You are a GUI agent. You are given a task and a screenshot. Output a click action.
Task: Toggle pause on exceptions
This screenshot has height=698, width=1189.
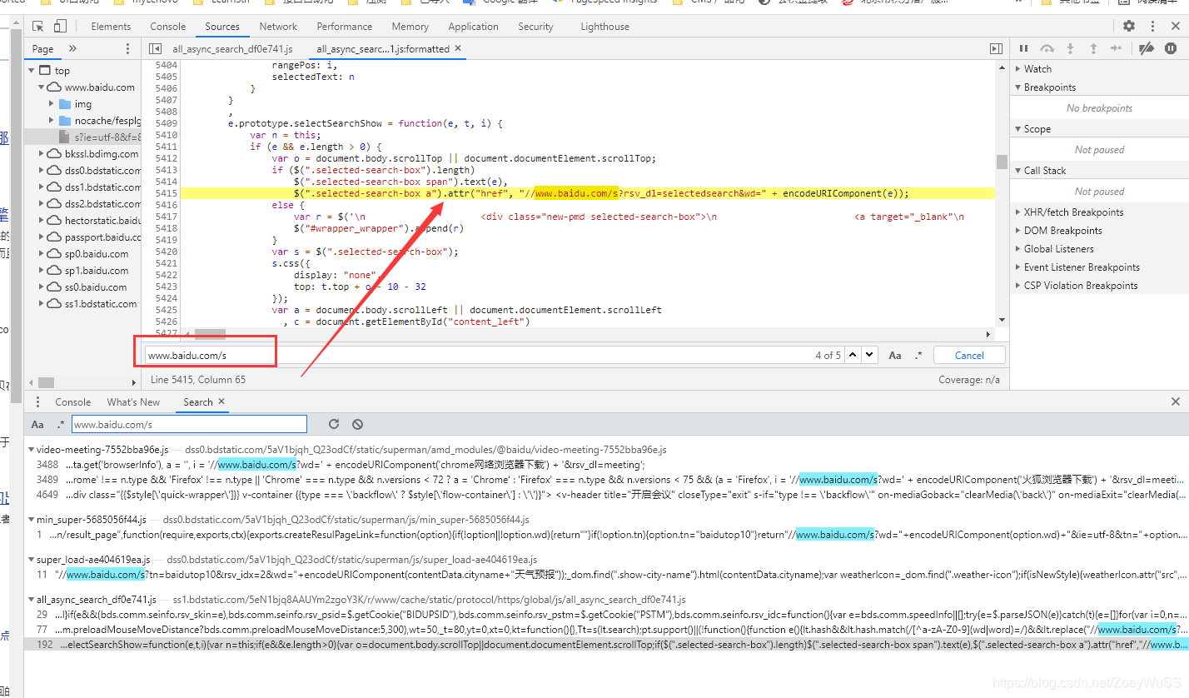click(x=1171, y=49)
